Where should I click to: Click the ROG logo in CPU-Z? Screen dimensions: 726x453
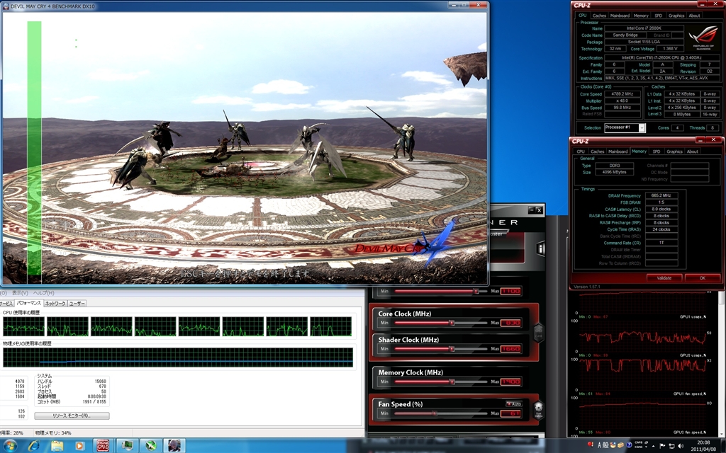click(x=704, y=38)
